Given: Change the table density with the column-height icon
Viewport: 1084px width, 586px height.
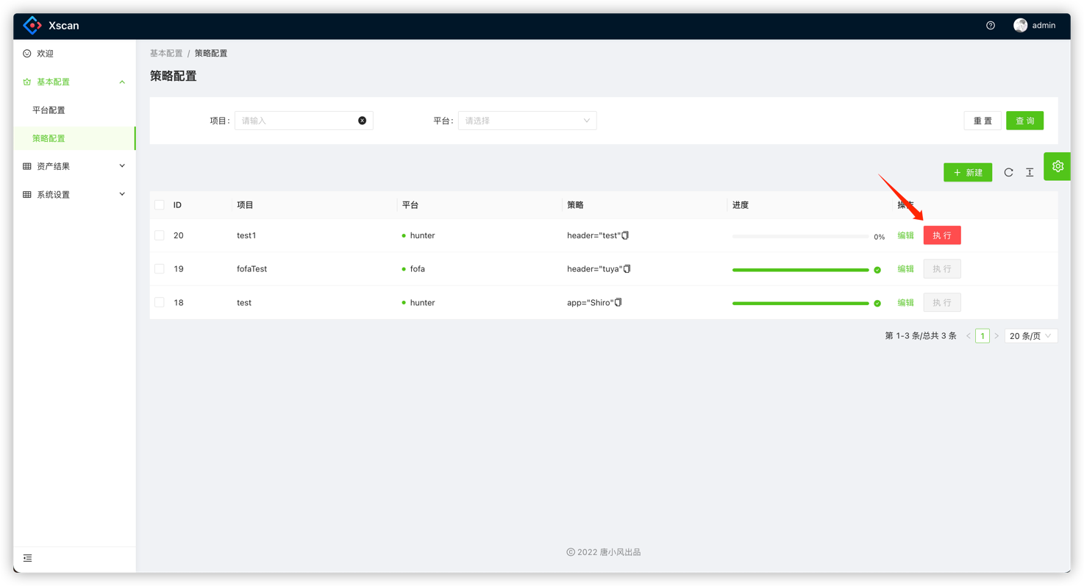Looking at the screenshot, I should click(x=1030, y=172).
